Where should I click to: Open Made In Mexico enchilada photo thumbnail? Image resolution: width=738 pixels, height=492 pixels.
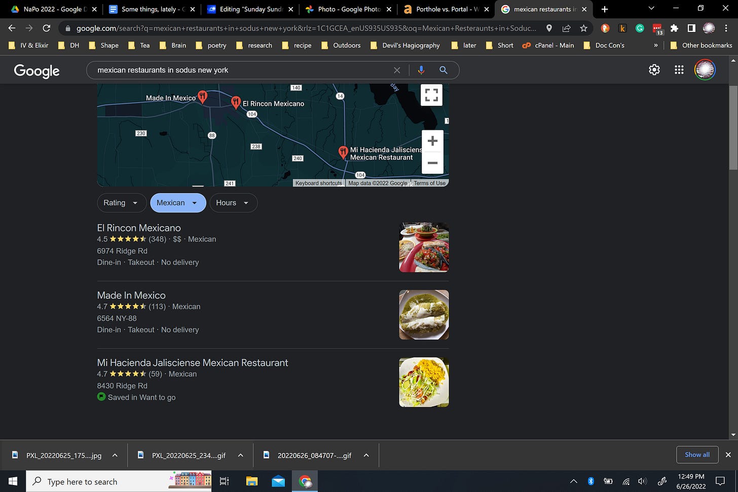(424, 315)
